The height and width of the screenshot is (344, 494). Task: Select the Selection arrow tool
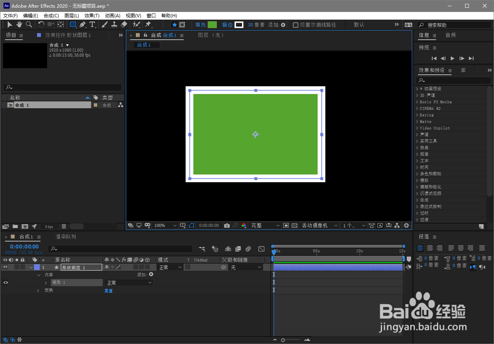(x=10, y=24)
